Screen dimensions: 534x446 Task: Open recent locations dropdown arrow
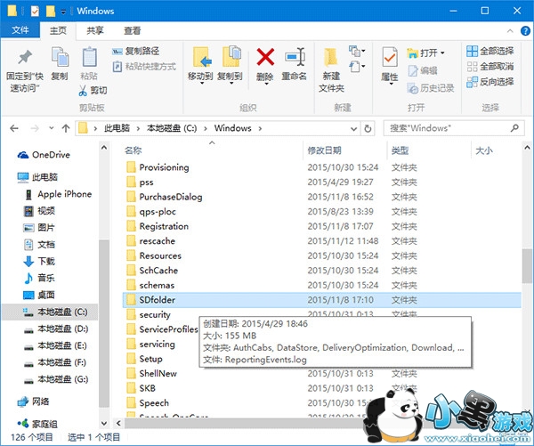coord(51,128)
